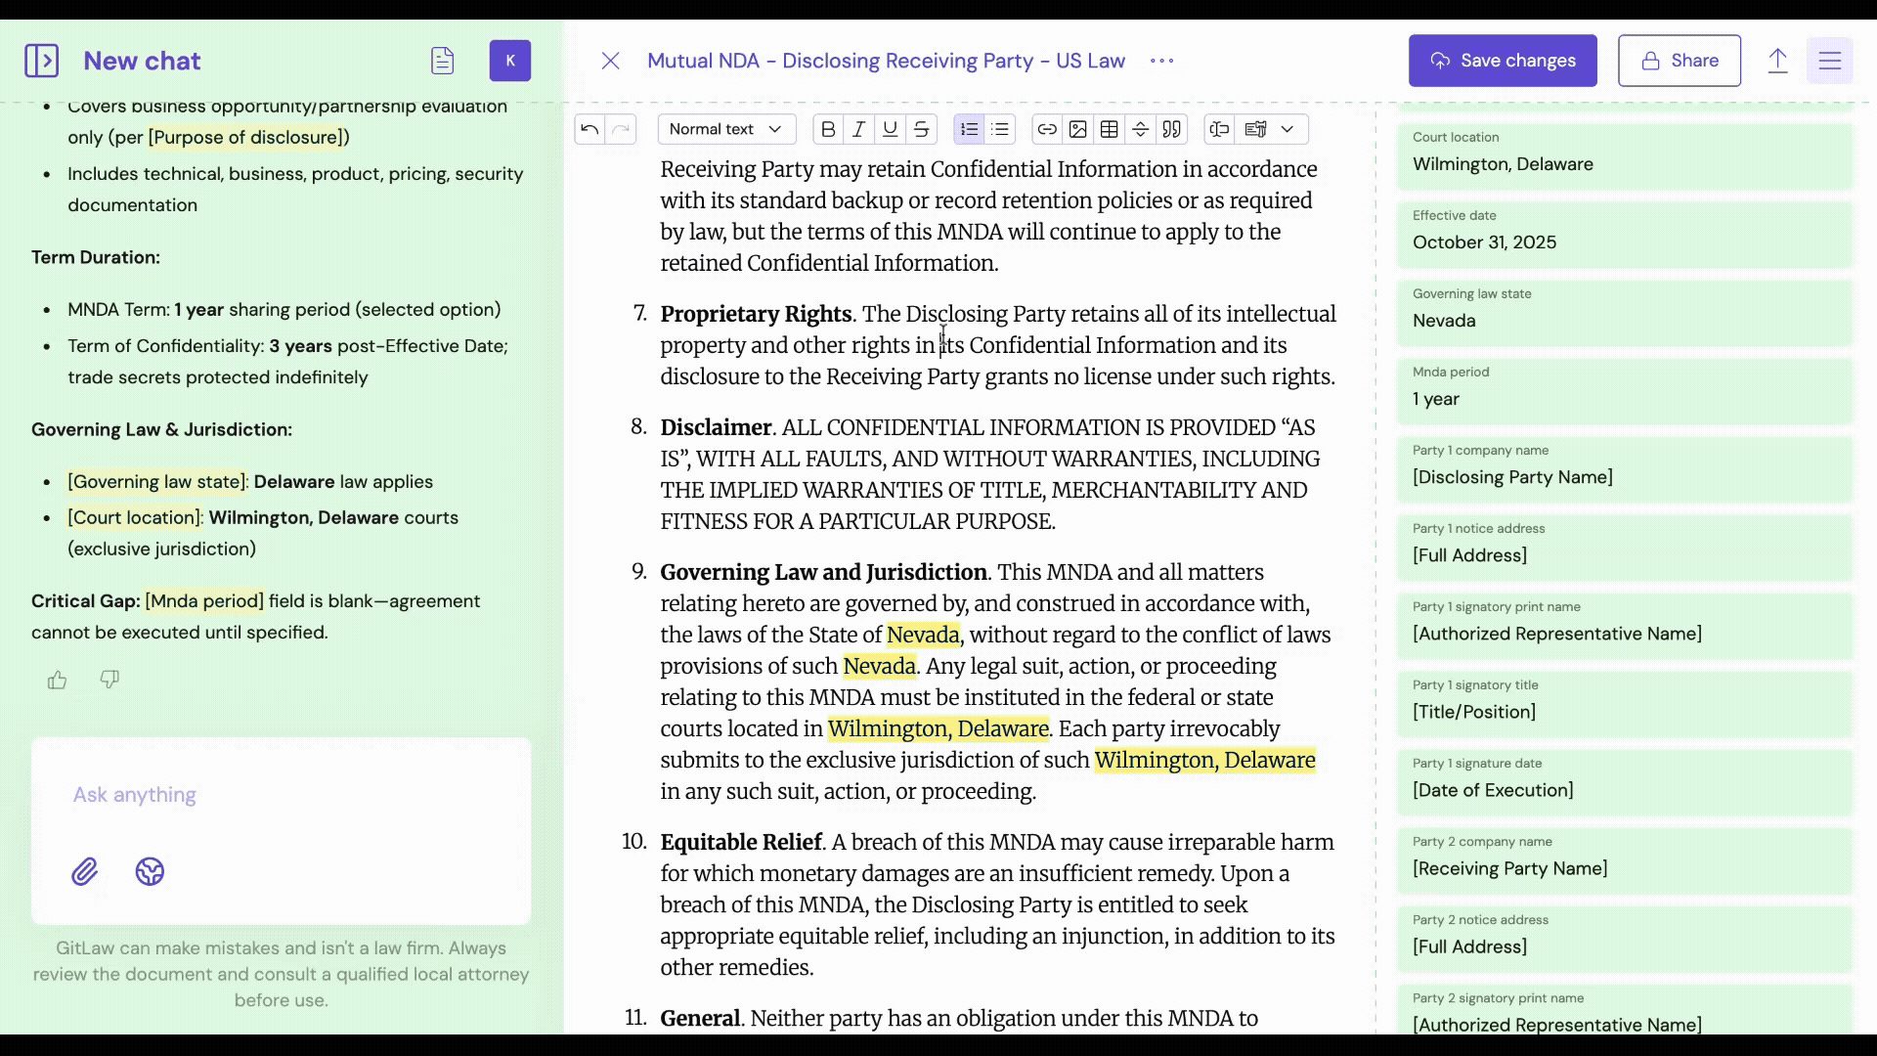Screen dimensions: 1877x1056
Task: Open the three-dots document options menu
Action: [x=1161, y=61]
